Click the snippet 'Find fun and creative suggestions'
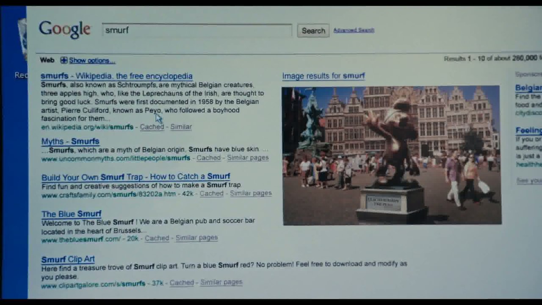The width and height of the screenshot is (542, 305). [x=141, y=185]
